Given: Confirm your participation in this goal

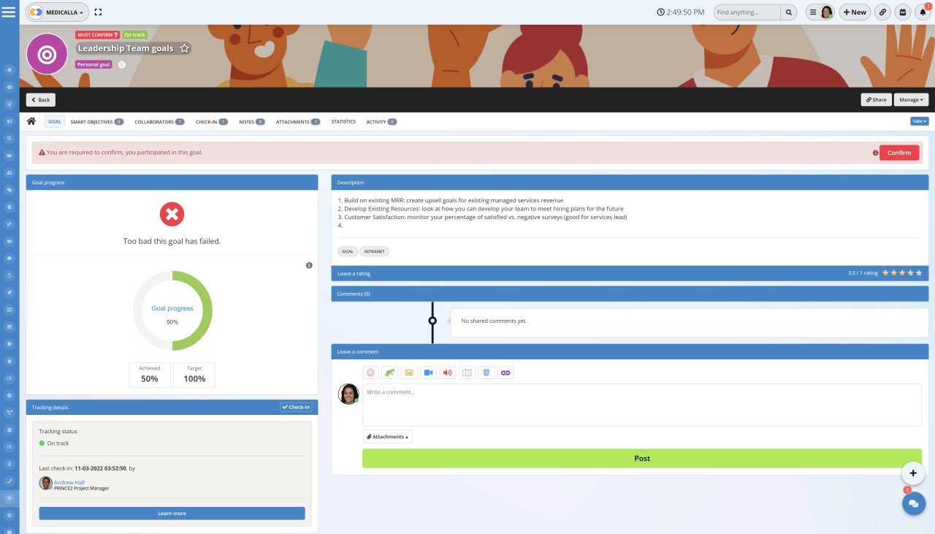Looking at the screenshot, I should [x=899, y=152].
